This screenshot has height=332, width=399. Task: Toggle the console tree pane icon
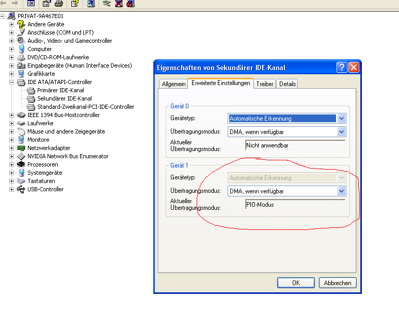coord(30,3)
